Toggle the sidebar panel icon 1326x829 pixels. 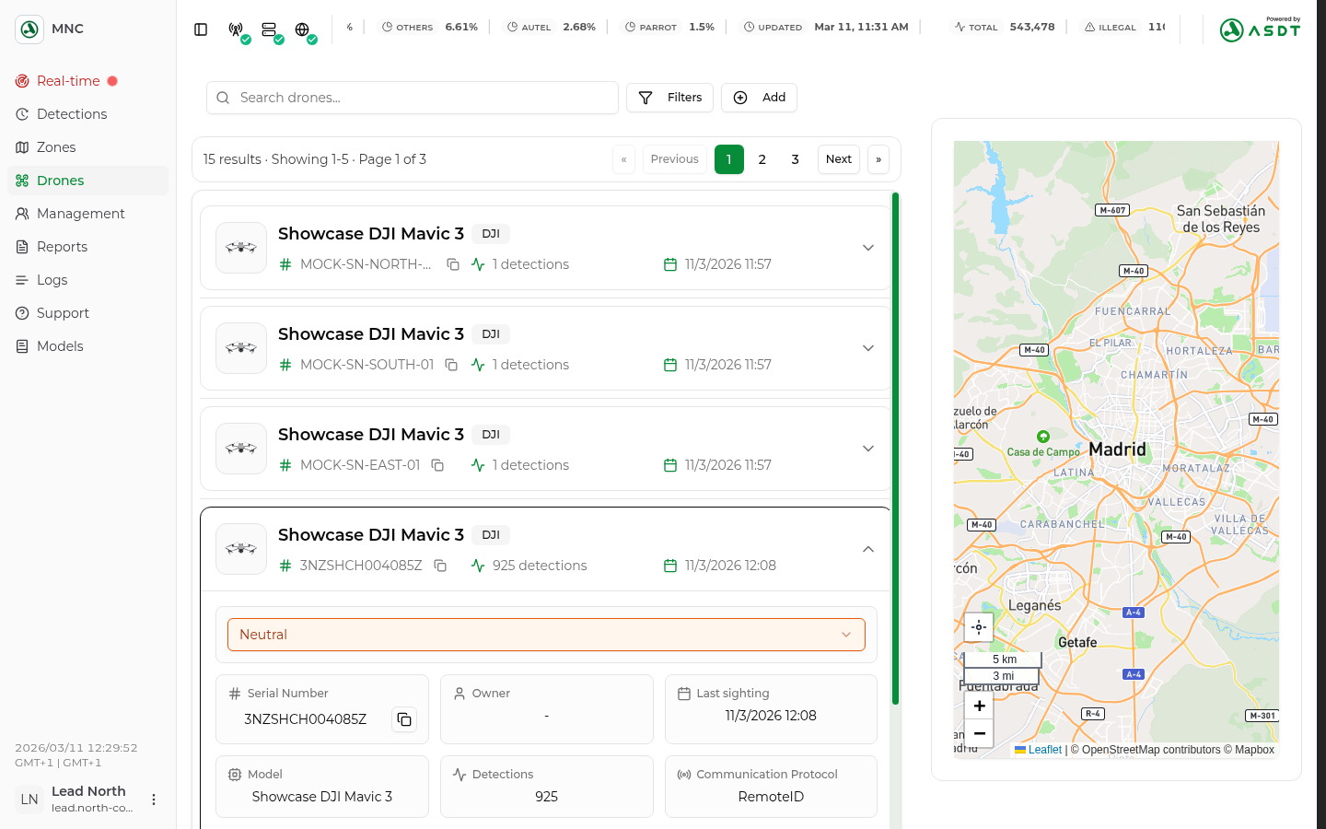click(x=201, y=29)
